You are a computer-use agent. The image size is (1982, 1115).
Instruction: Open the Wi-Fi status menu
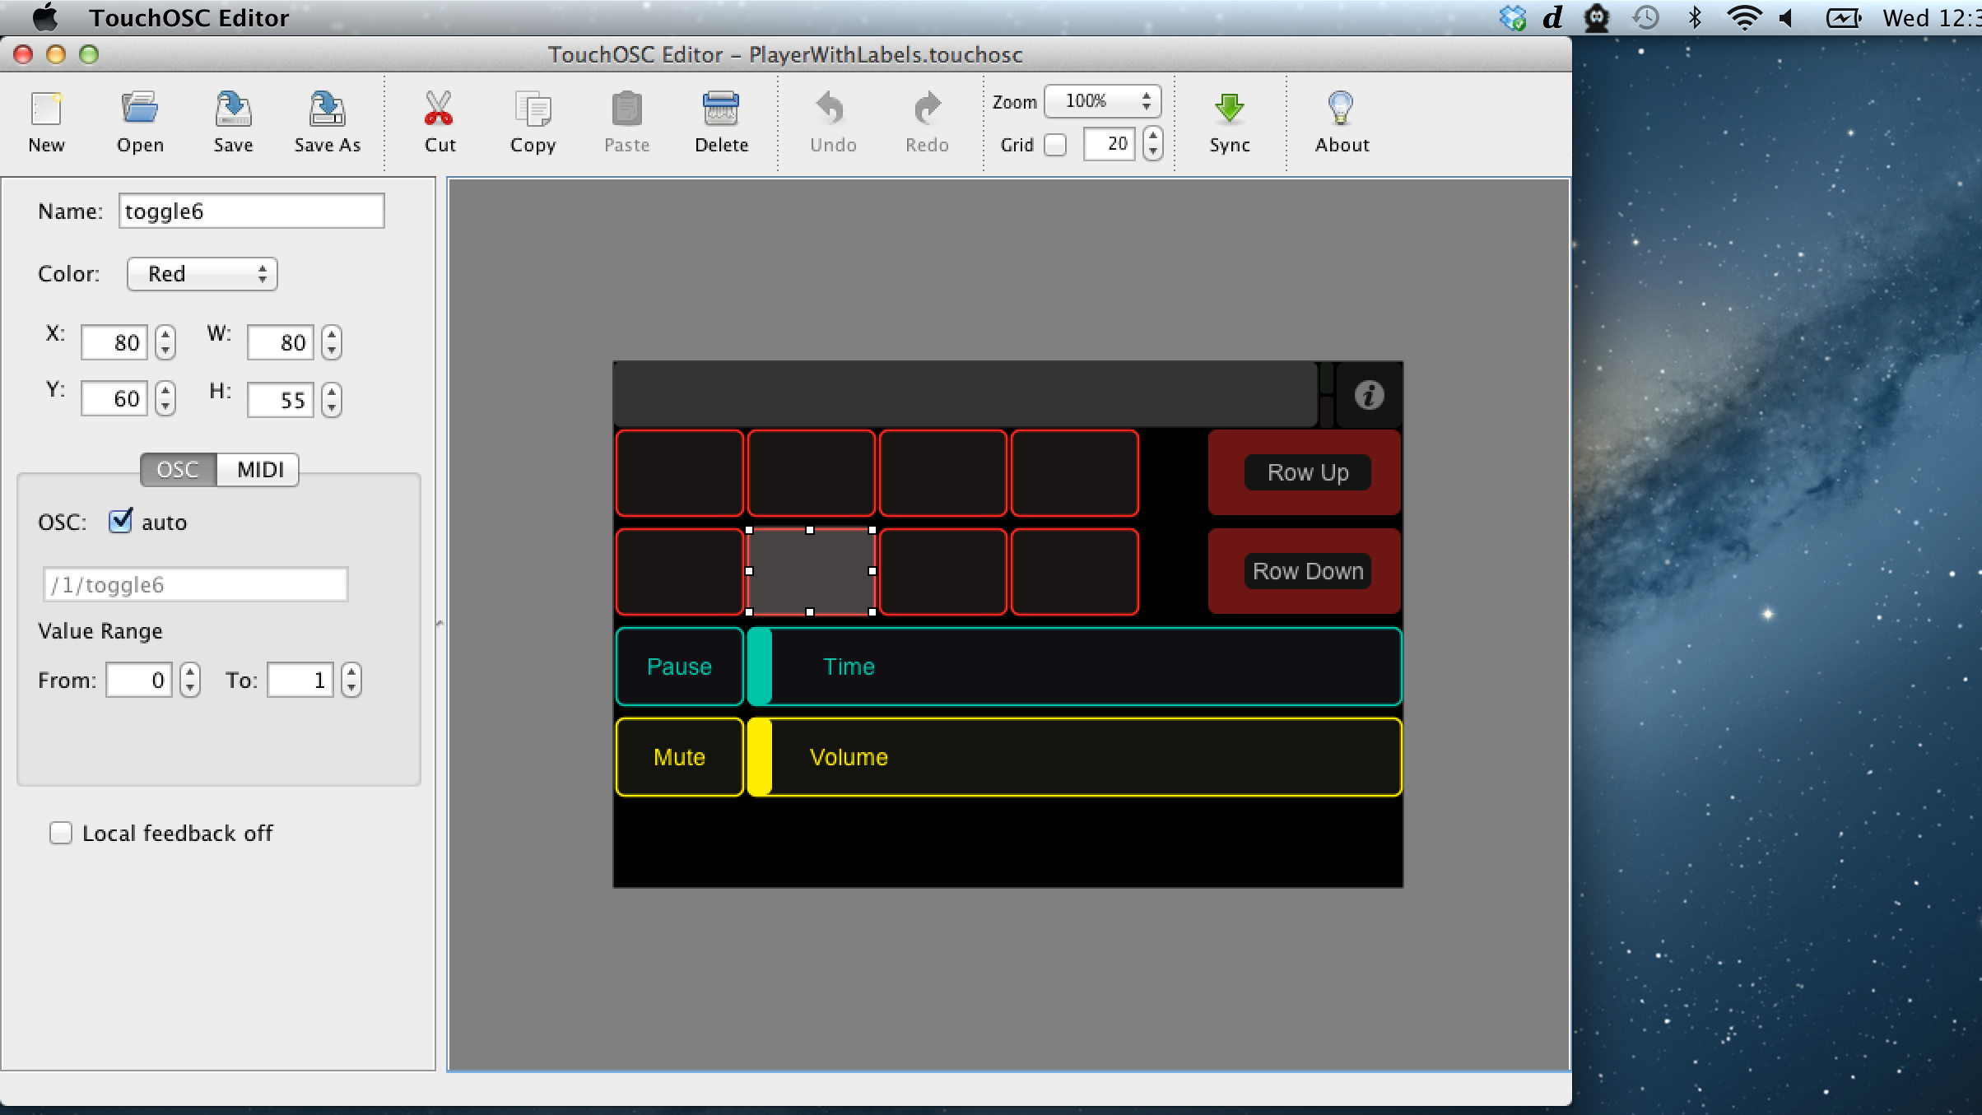tap(1743, 17)
